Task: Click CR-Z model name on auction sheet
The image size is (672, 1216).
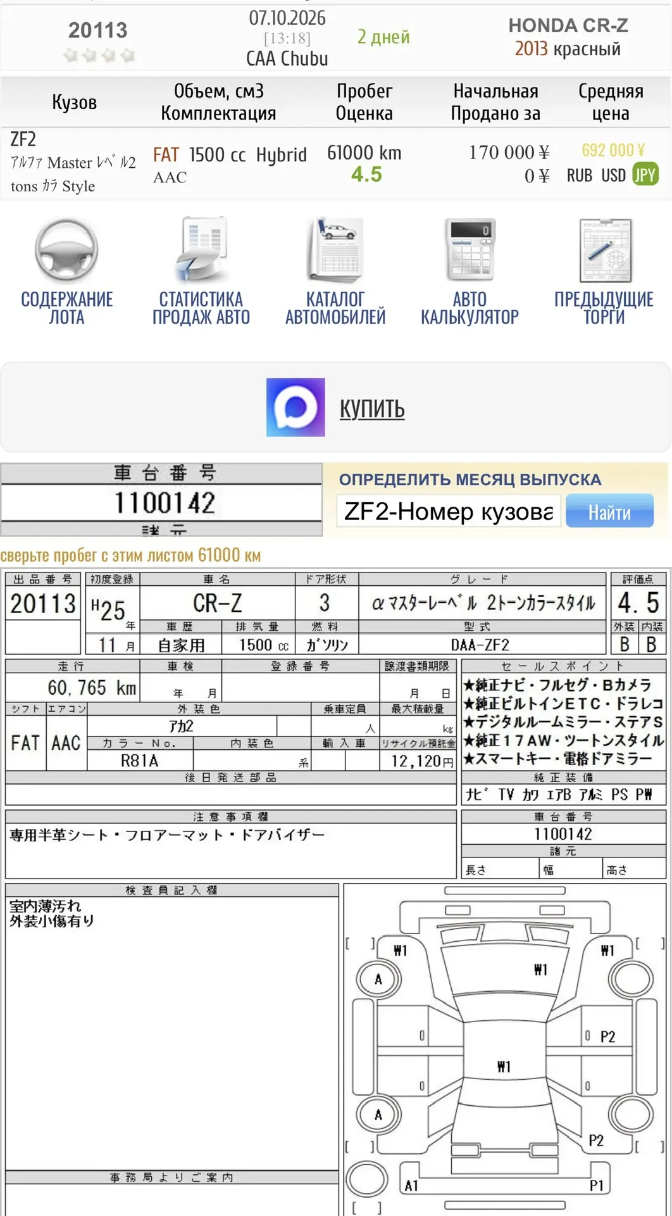Action: [218, 602]
